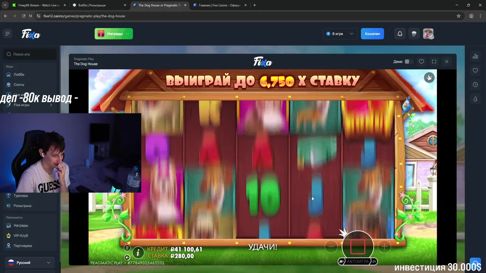
Task: Click the Fixa logo in header
Action: 31,34
